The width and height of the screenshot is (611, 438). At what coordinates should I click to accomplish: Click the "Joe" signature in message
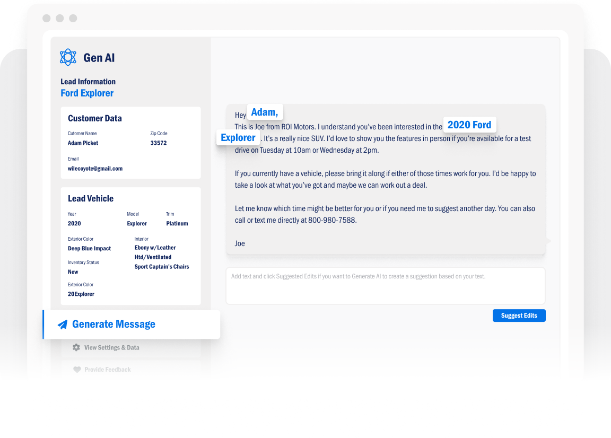tap(240, 243)
